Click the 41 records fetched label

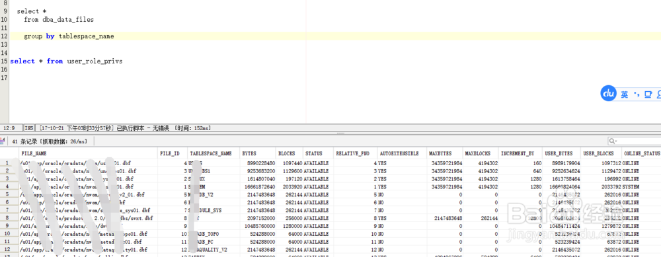point(50,141)
